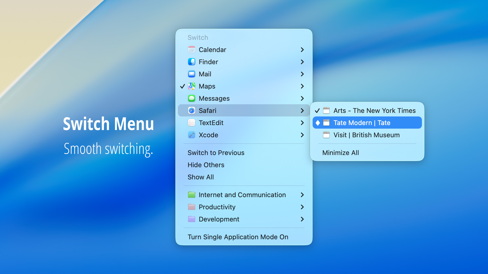This screenshot has height=274, width=488.
Task: Select the Calendar label in Switch menu
Action: 212,50
